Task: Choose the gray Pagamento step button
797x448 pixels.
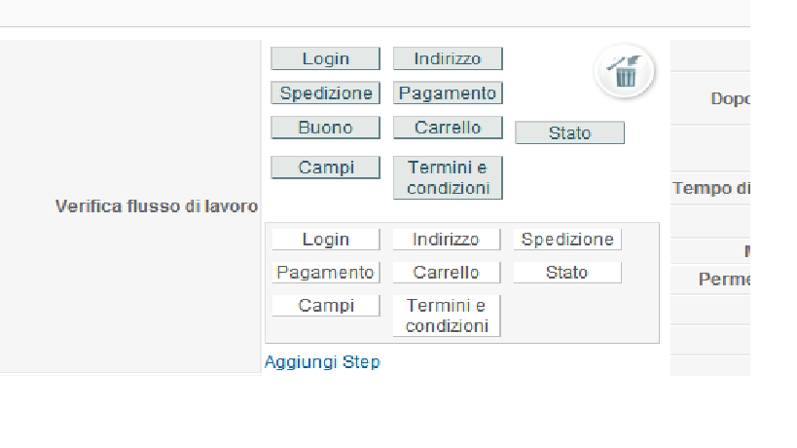Action: click(x=448, y=93)
